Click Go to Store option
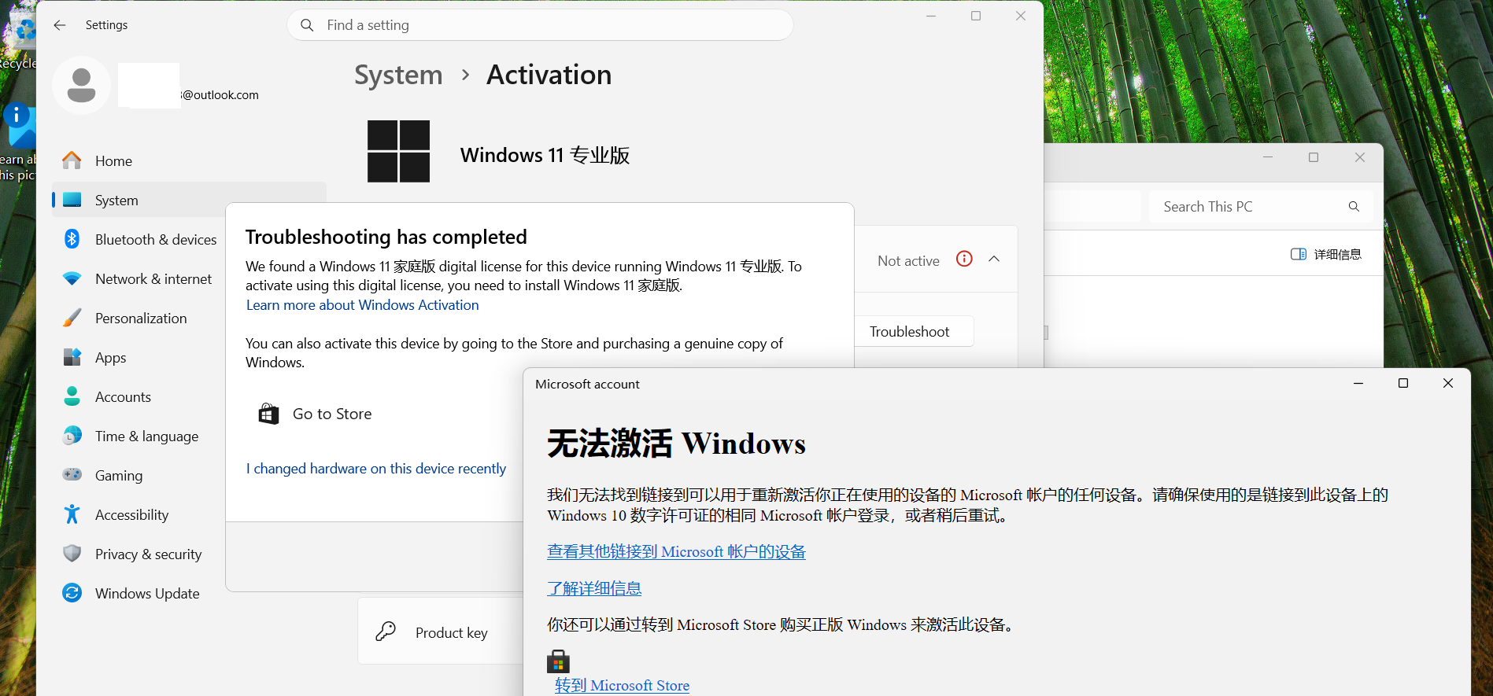 pyautogui.click(x=315, y=414)
